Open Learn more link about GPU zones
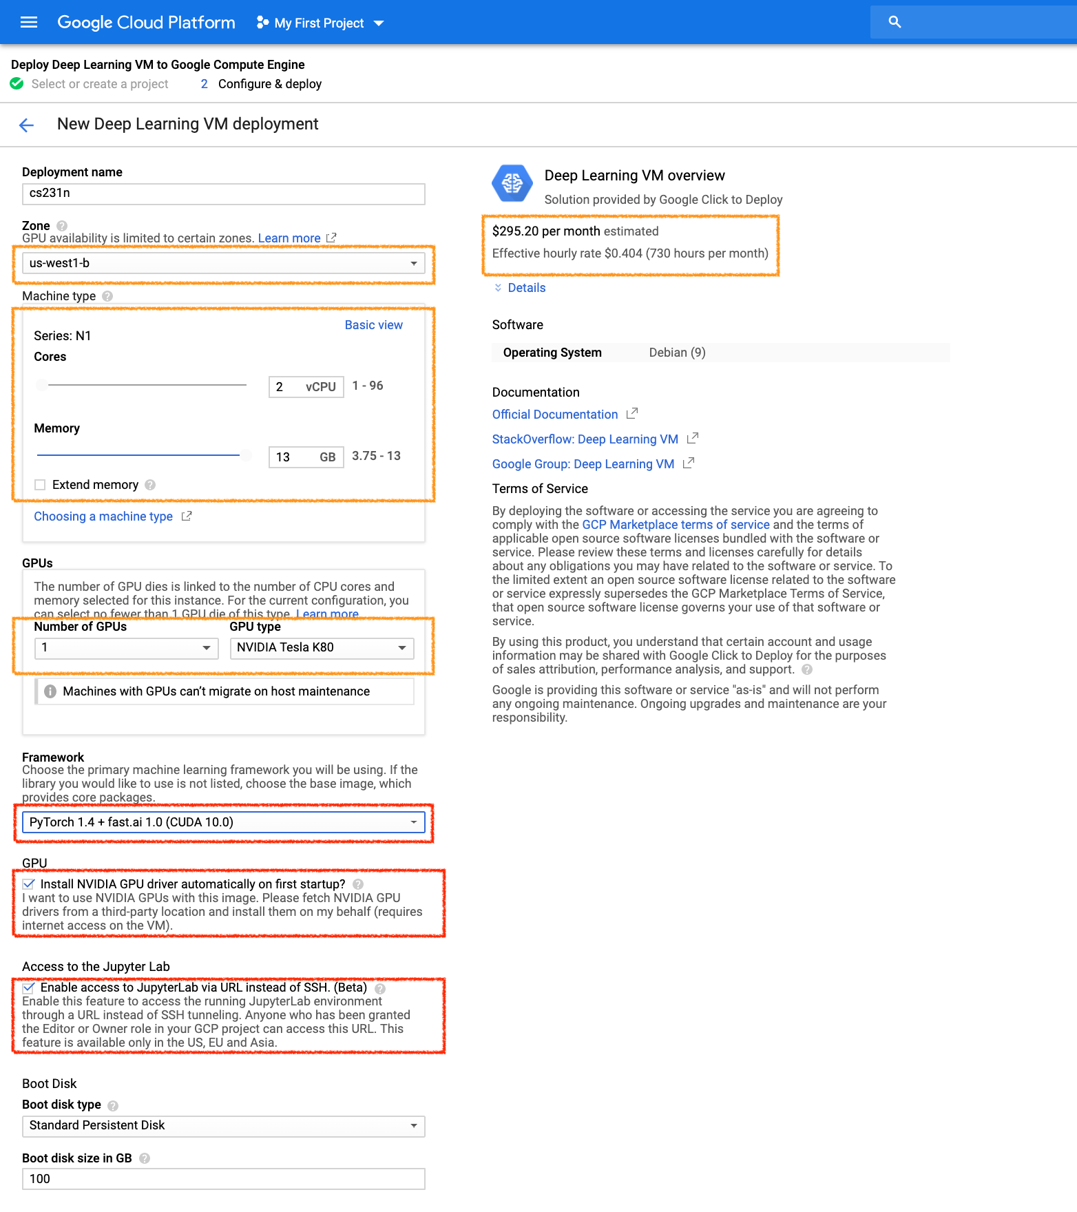Viewport: 1077px width, 1212px height. coord(289,238)
